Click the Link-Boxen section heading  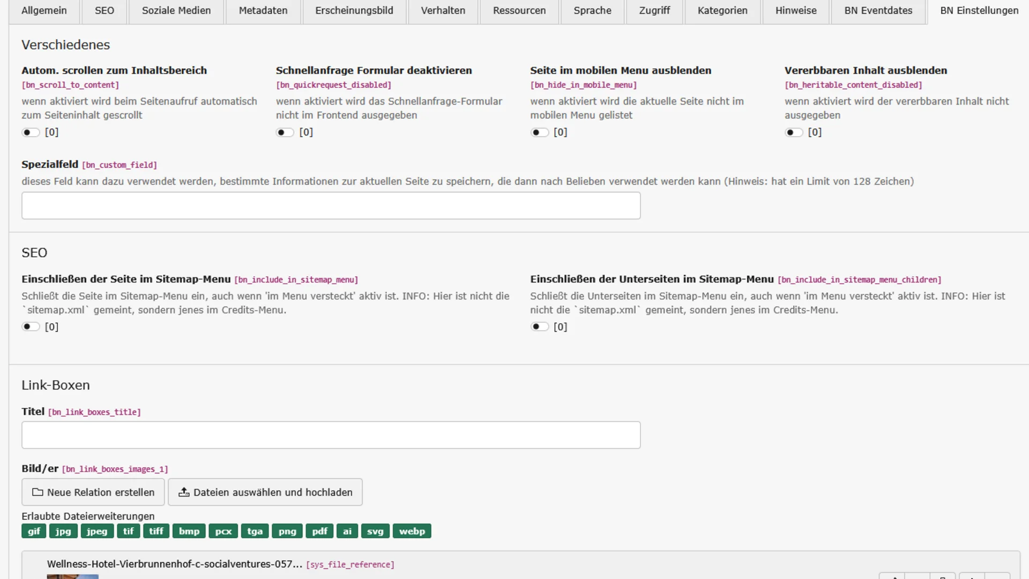[56, 385]
